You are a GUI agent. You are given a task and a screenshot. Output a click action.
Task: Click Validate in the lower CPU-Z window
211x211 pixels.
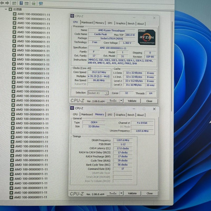coord(132,193)
